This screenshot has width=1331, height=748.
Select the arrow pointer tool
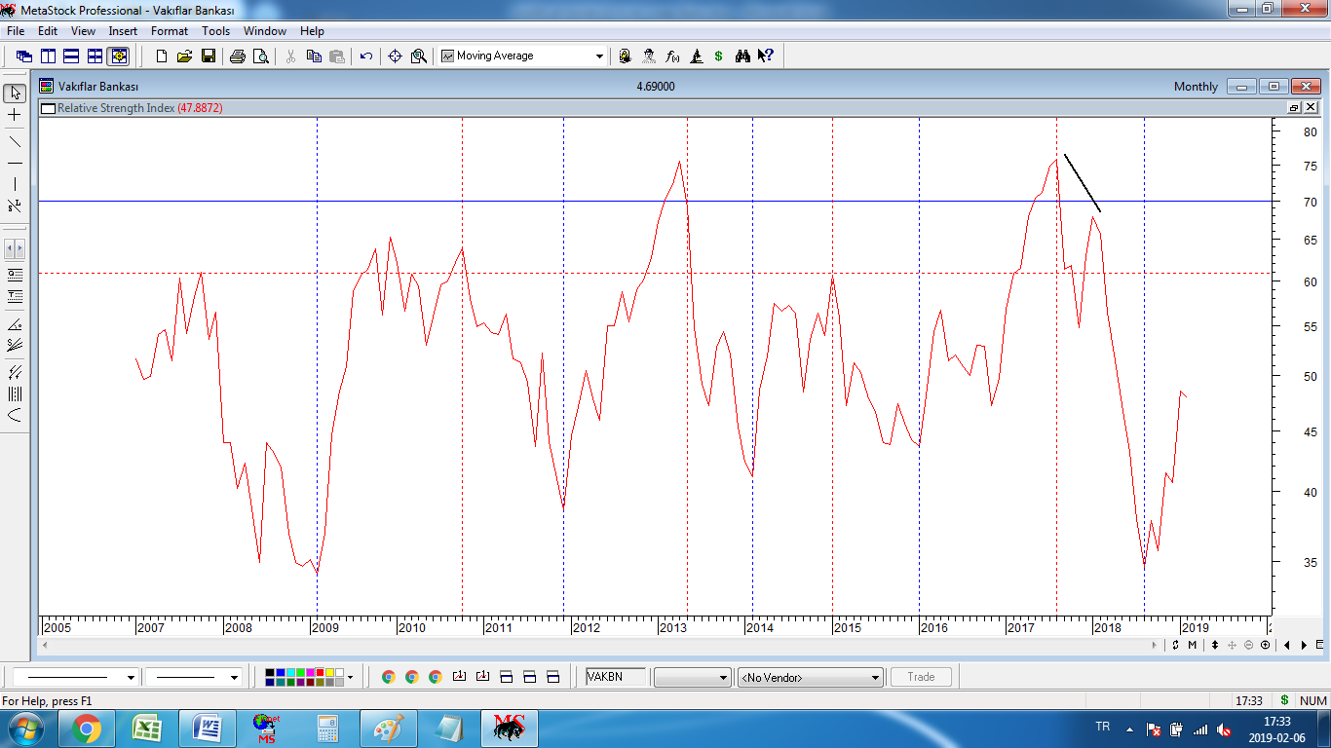click(15, 93)
